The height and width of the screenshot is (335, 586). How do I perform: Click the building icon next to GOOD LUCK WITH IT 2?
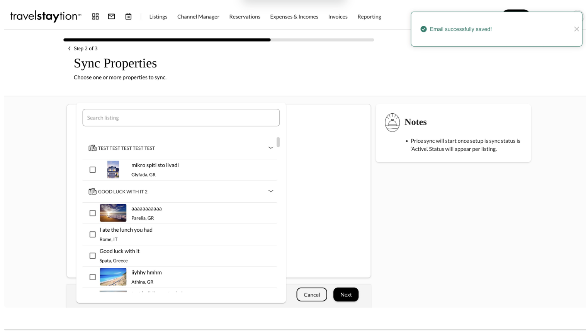pos(92,192)
